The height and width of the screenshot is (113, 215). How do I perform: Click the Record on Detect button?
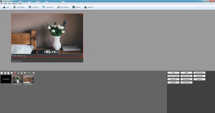(173, 76)
